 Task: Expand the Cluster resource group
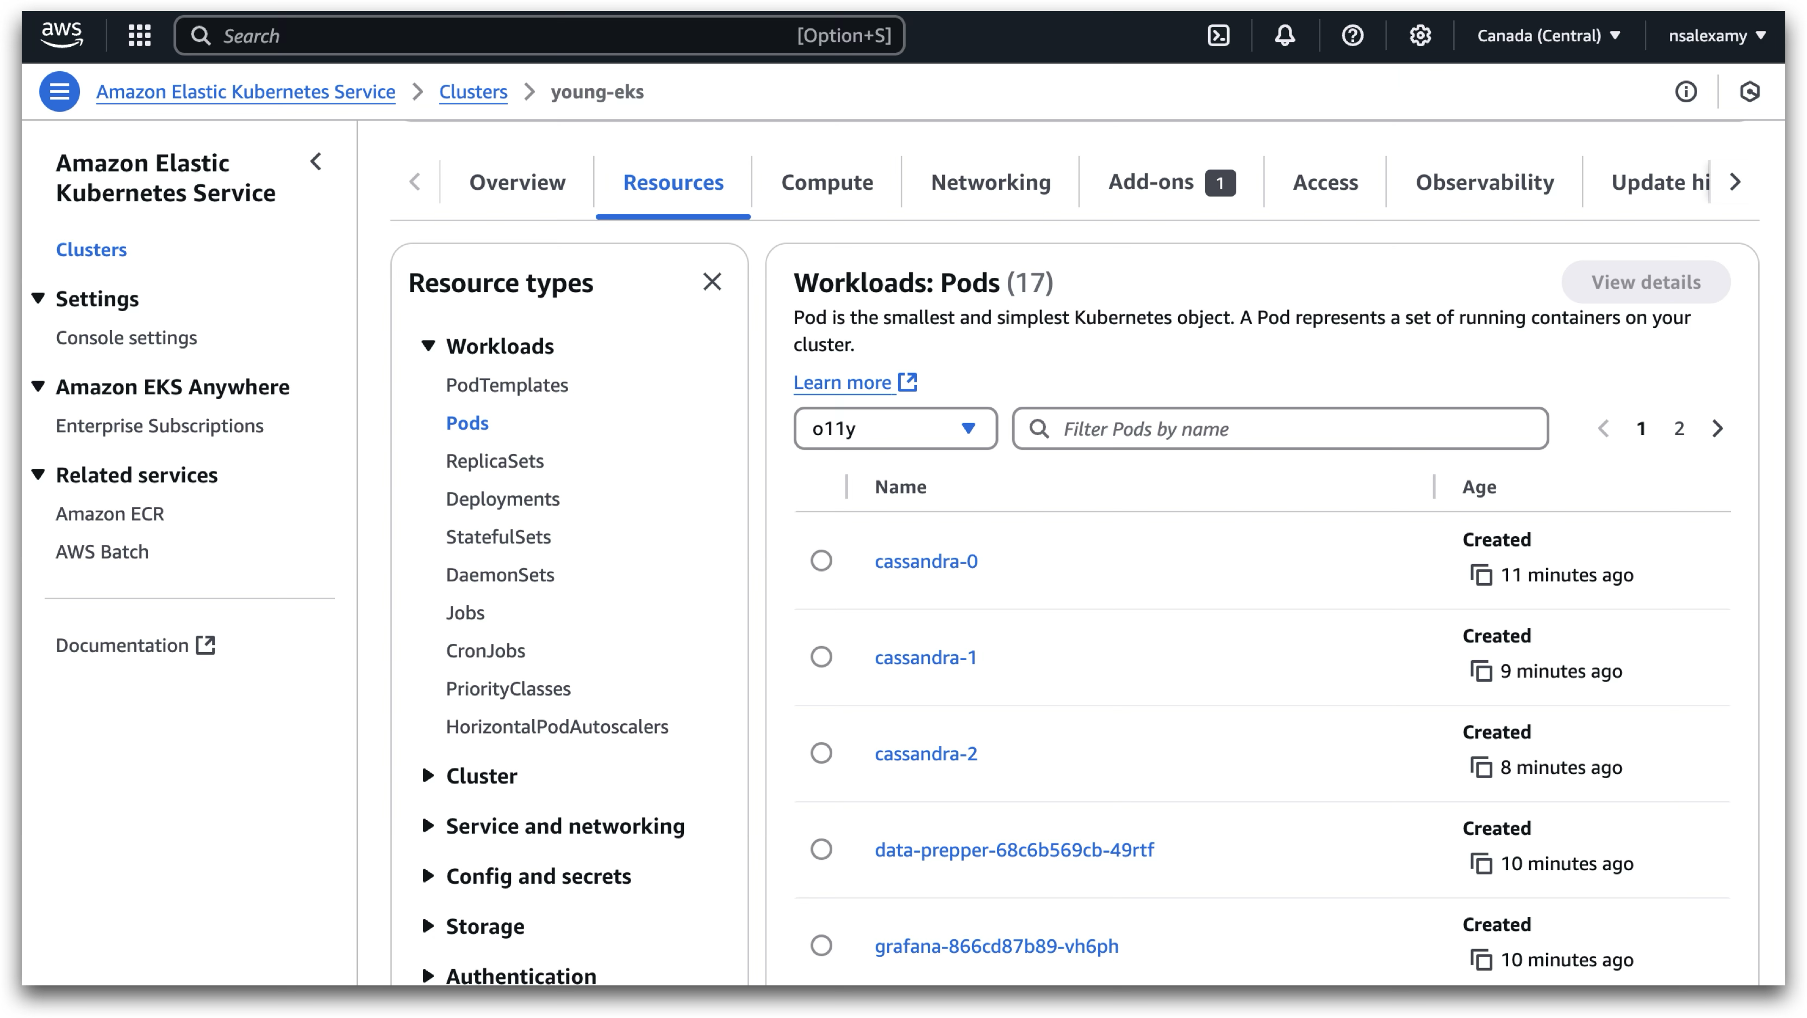[x=428, y=775]
